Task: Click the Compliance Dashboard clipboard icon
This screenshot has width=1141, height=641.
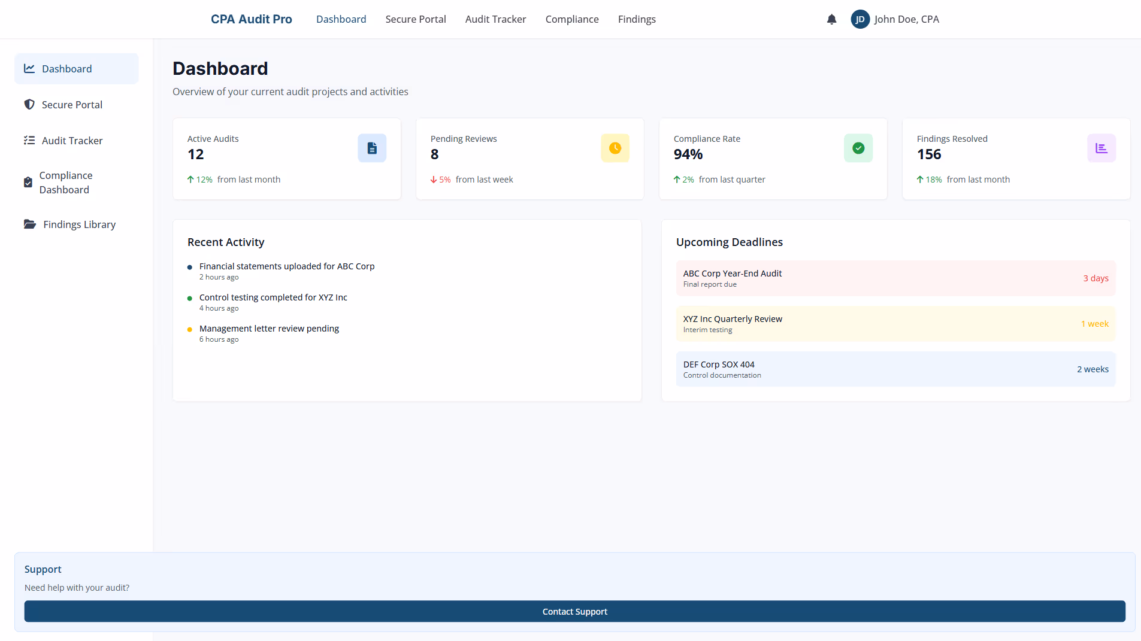Action: pyautogui.click(x=28, y=182)
